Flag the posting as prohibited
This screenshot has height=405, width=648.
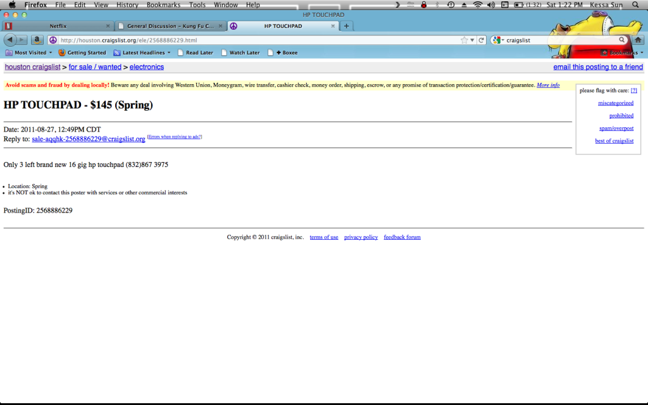pyautogui.click(x=621, y=116)
